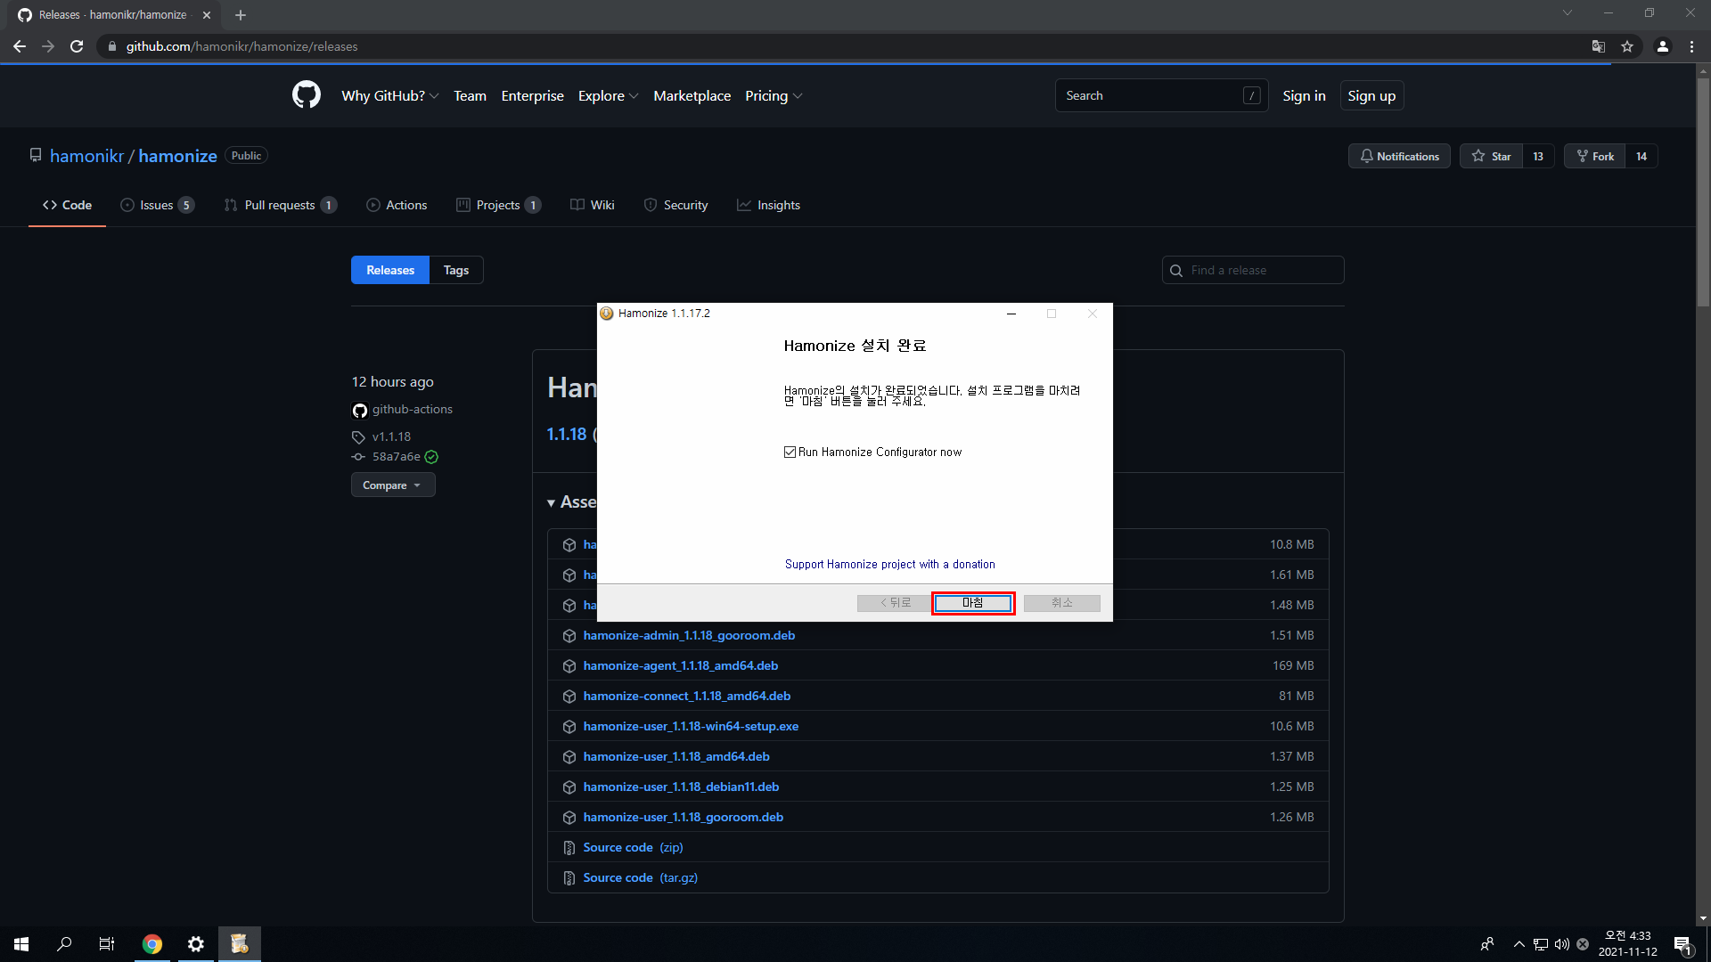Open the Compare dropdown

coord(393,485)
